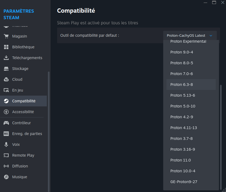The width and height of the screenshot is (226, 192).
Task: Click the Contrôleur gamepad icon
Action: (x=6, y=123)
